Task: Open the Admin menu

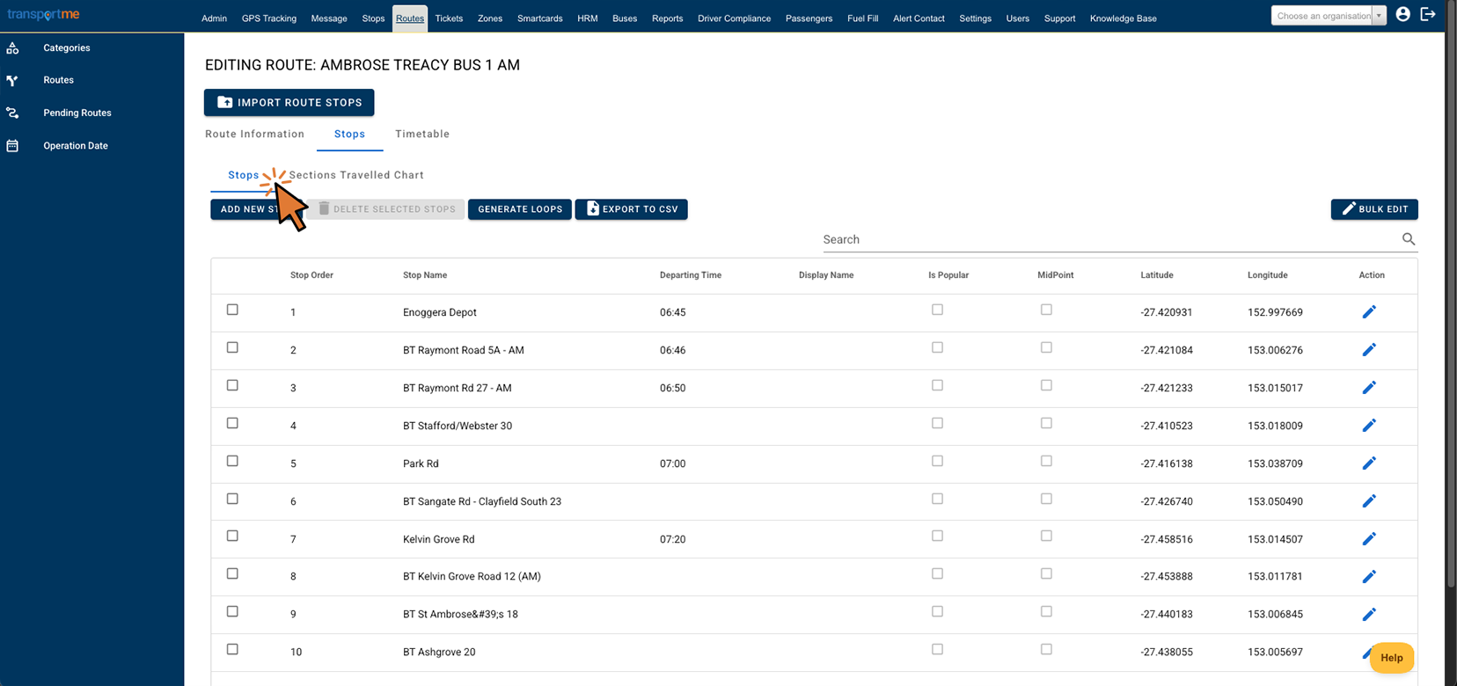Action: (214, 18)
